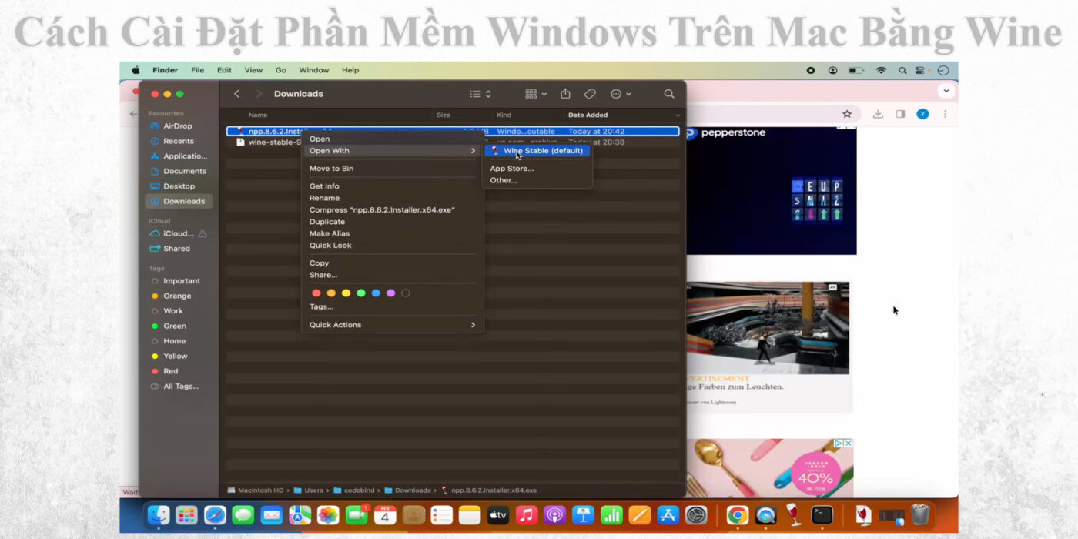Image resolution: width=1078 pixels, height=539 pixels.
Task: Open Documents in Finder sidebar
Action: [178, 171]
